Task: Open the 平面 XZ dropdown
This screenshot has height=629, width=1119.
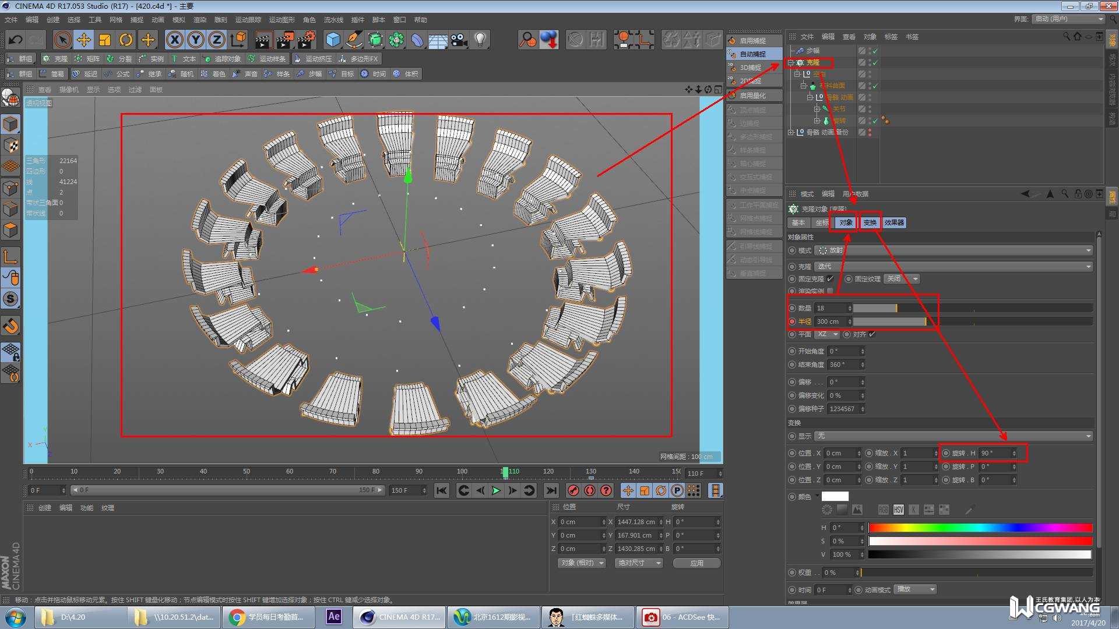Action: pyautogui.click(x=827, y=334)
